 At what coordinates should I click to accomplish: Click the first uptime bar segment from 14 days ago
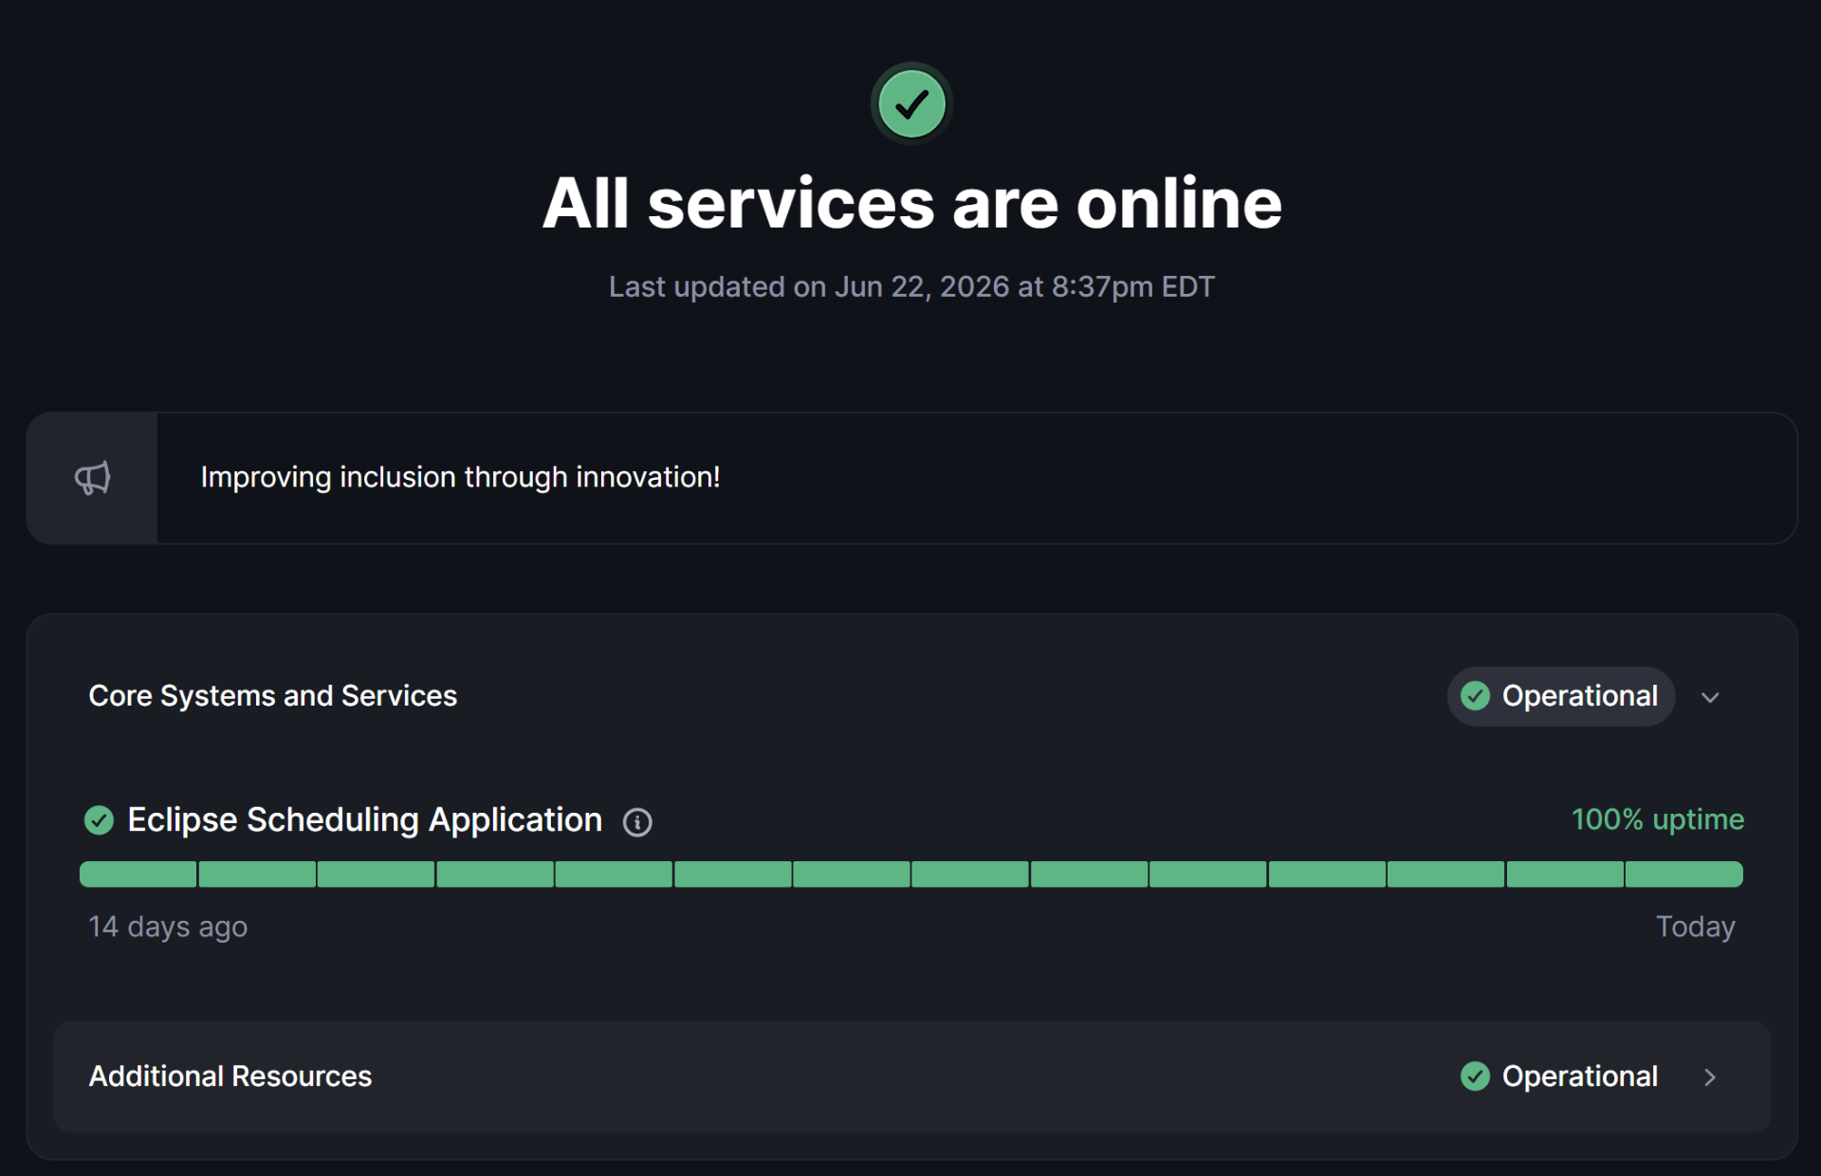(138, 874)
